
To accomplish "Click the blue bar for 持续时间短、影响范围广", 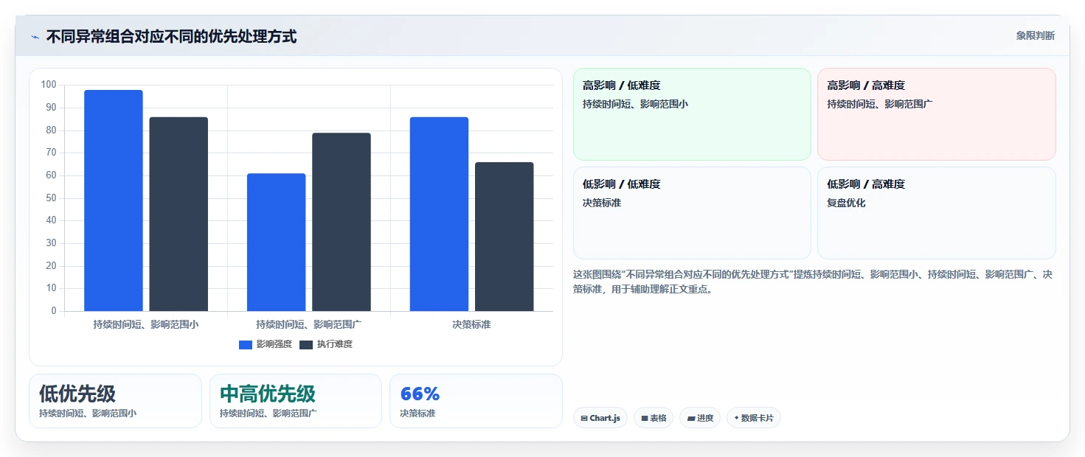I will [x=277, y=243].
